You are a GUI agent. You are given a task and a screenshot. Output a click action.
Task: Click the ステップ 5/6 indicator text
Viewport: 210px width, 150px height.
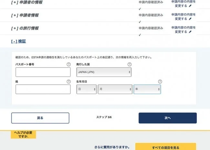[x=104, y=117]
